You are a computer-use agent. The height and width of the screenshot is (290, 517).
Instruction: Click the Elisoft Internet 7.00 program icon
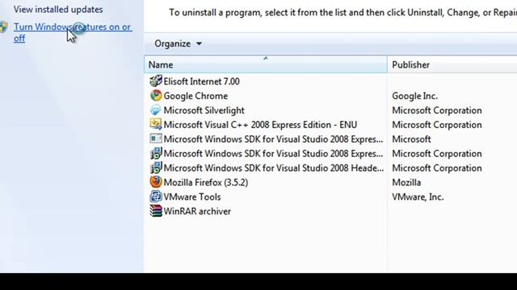click(156, 81)
